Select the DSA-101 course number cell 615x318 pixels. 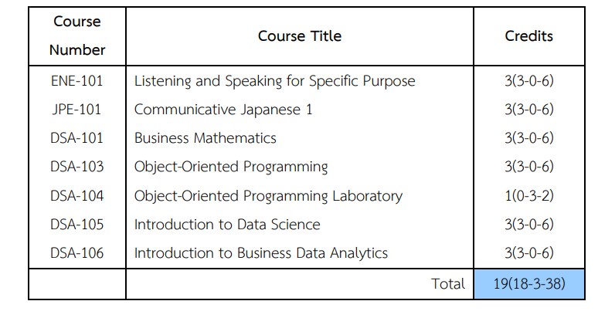(x=77, y=138)
